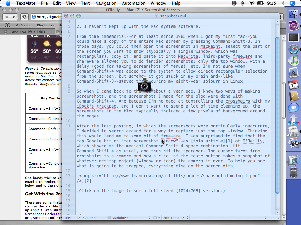Open the Navigation menu
Image resolution: width=301 pixels, height=225 pixels.
click(106, 3)
